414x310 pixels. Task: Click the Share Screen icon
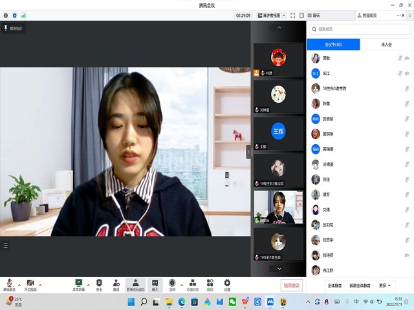point(79,284)
